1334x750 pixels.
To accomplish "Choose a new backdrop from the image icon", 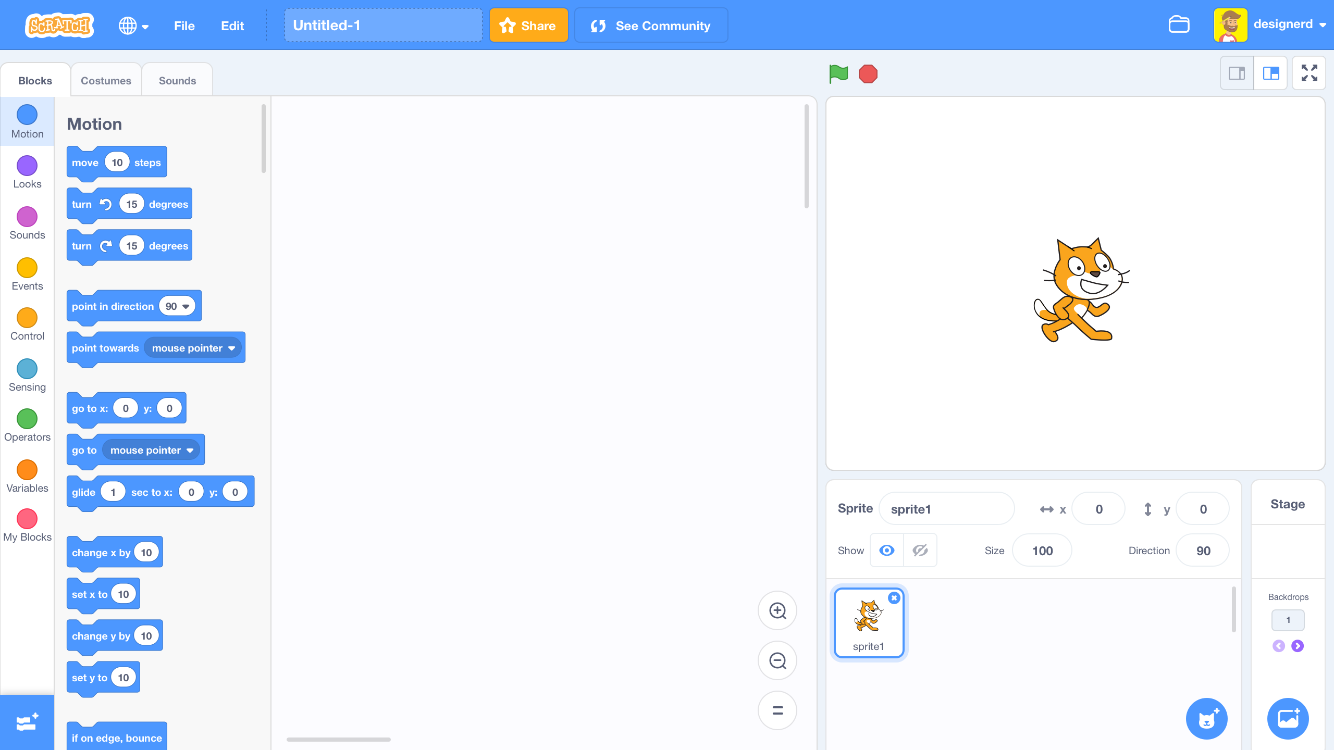I will tap(1287, 718).
